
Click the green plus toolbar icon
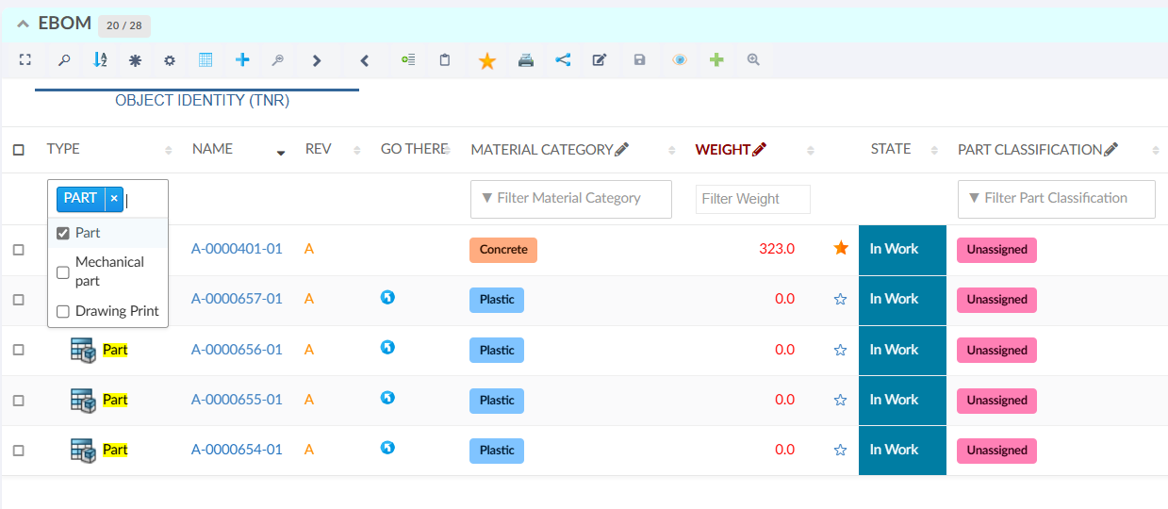tap(716, 60)
